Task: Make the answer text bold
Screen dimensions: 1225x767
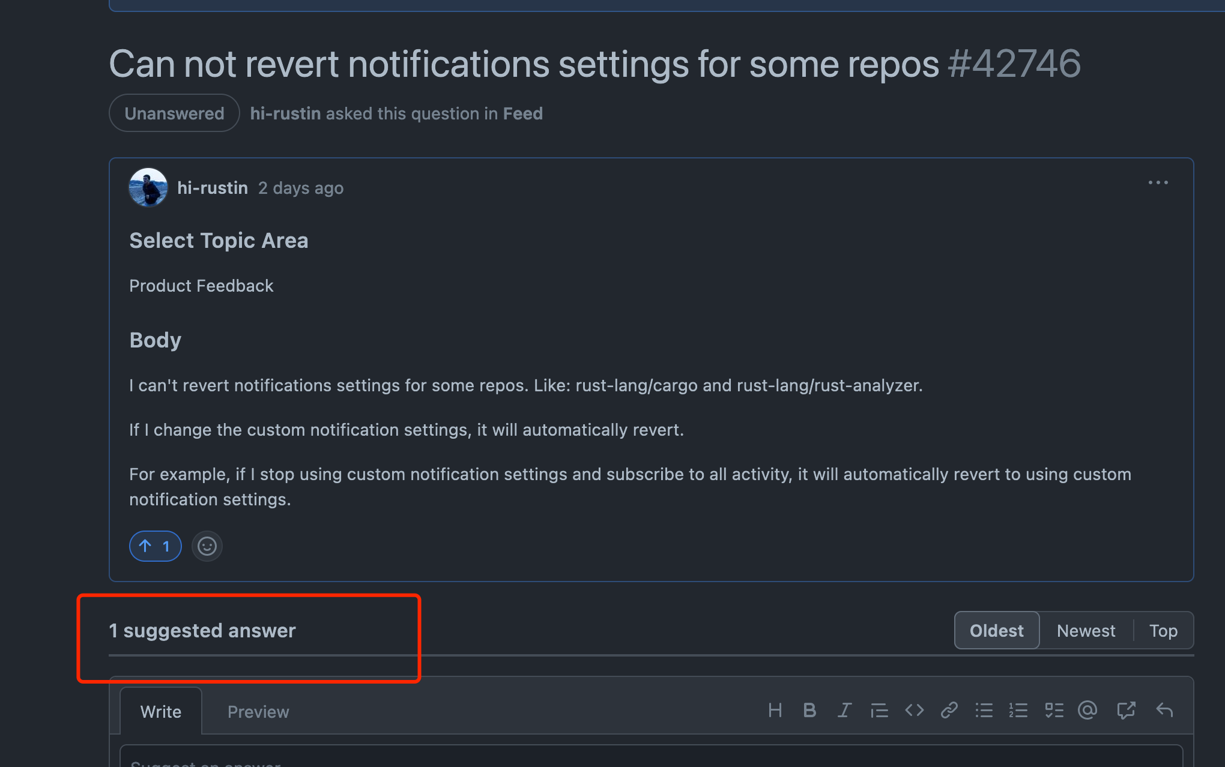Action: (810, 711)
